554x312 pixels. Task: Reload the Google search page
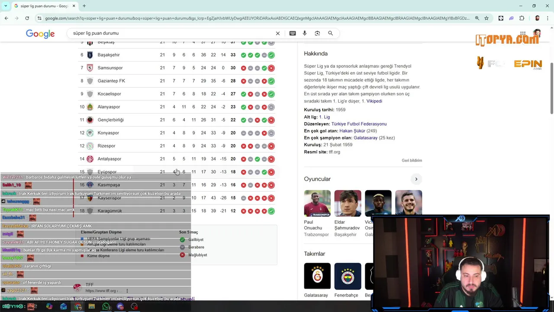click(27, 18)
